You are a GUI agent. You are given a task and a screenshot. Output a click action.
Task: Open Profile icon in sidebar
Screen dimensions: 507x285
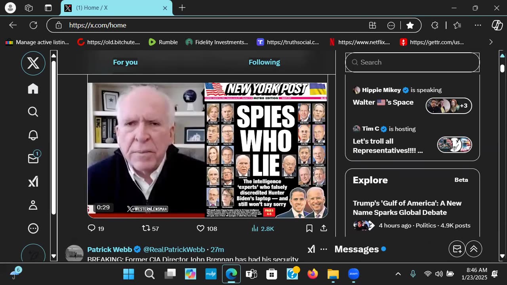click(33, 205)
